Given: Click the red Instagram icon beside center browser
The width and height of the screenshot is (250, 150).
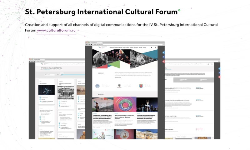Looking at the screenshot, I should click(x=163, y=61).
